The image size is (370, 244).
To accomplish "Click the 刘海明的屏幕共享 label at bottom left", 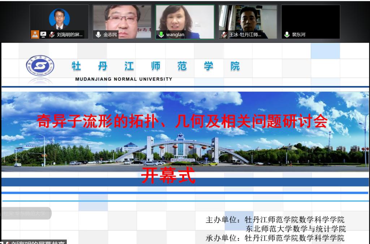I will (36, 242).
